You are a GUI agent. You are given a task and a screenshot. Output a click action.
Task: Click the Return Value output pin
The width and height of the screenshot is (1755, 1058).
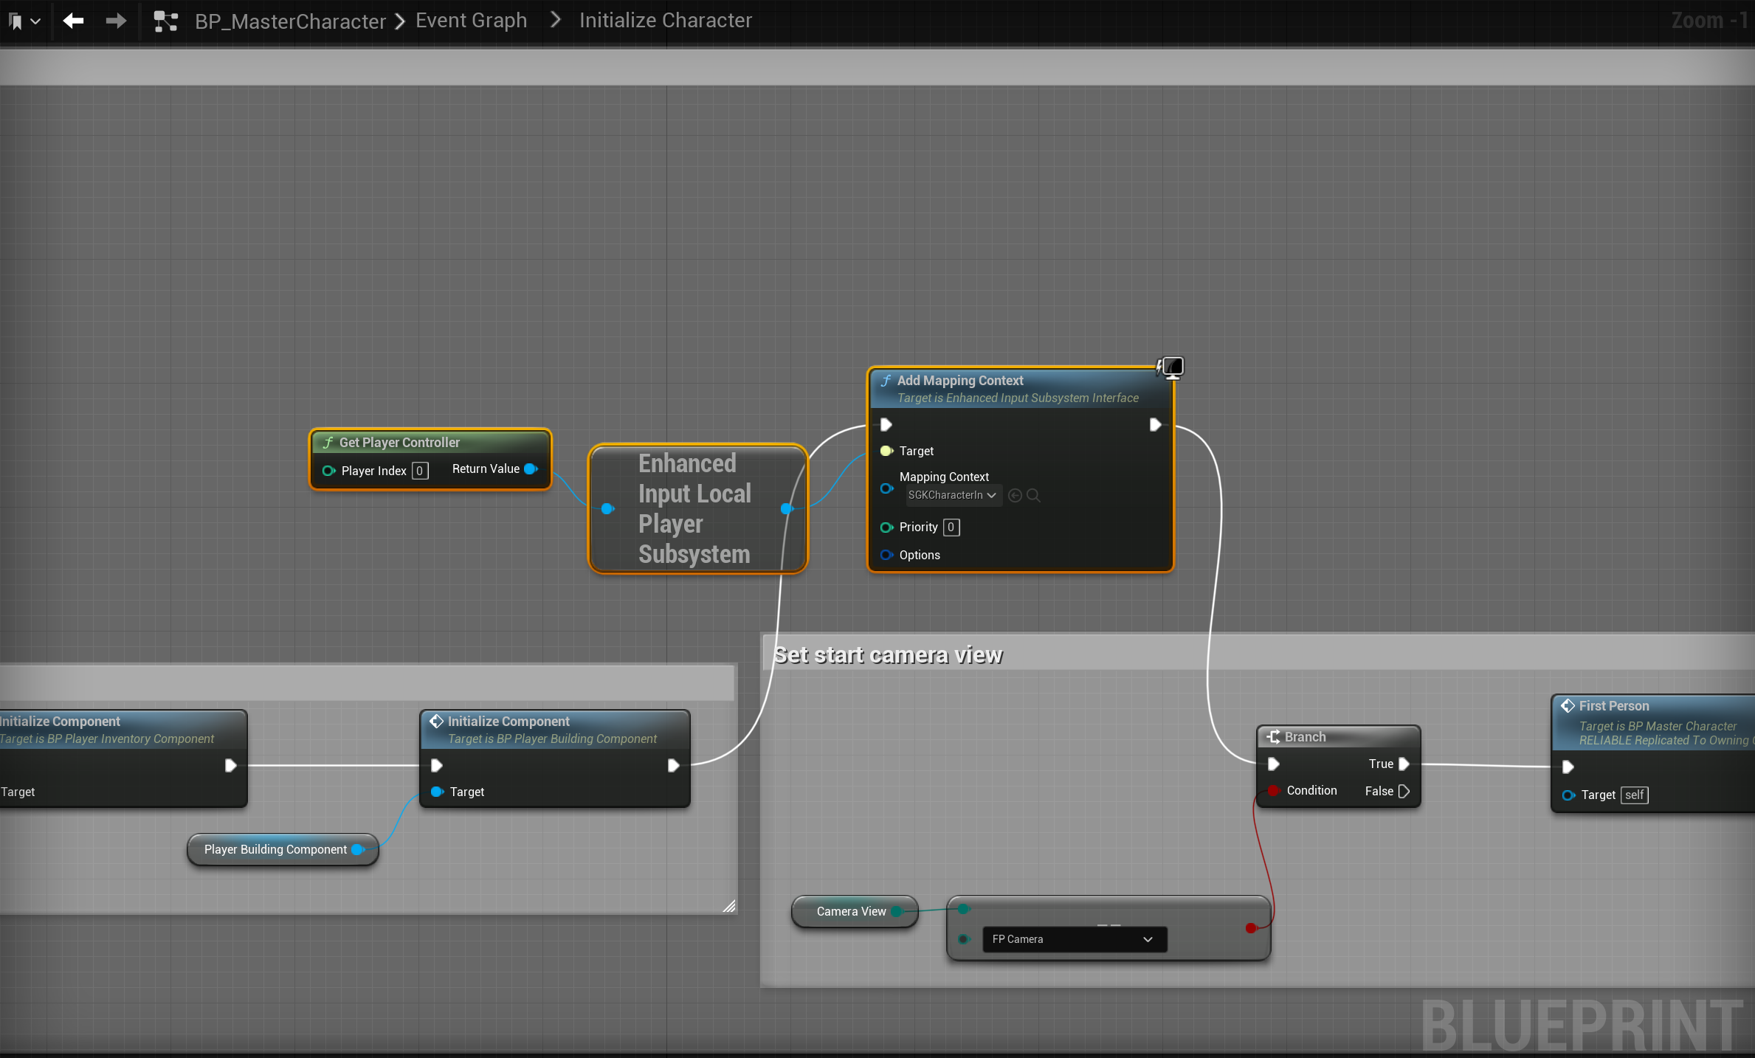pos(531,469)
